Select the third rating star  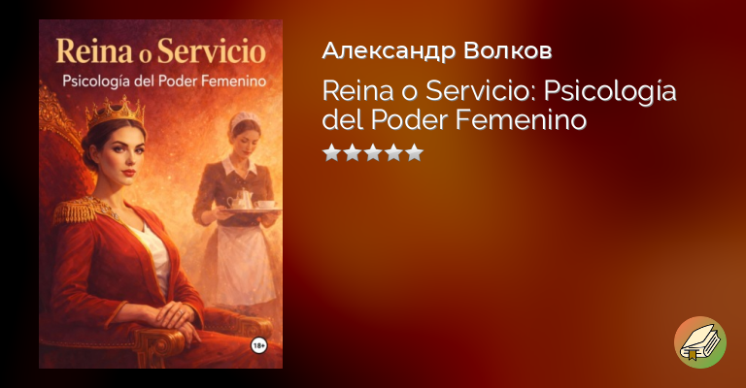point(373,153)
